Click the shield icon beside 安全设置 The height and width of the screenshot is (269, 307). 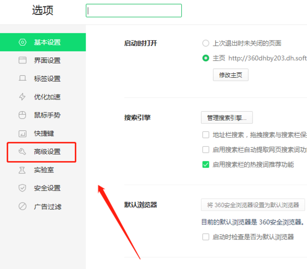click(22, 188)
